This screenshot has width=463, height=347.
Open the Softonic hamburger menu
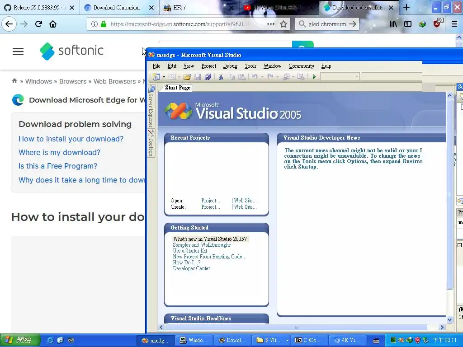18,52
